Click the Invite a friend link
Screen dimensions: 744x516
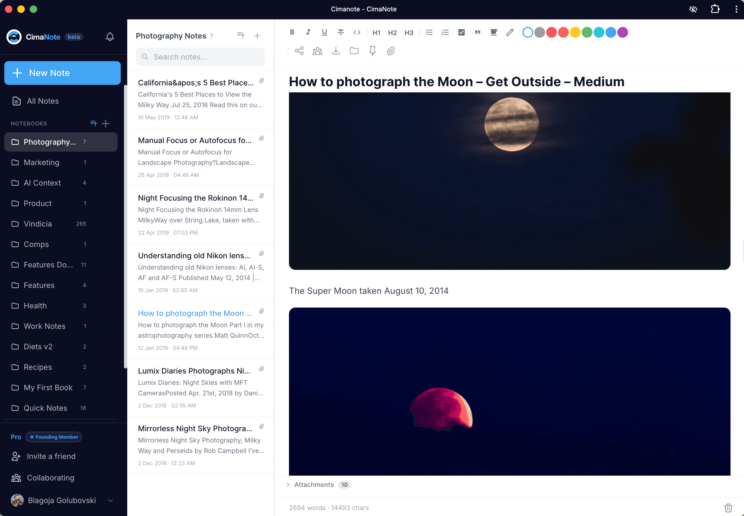[x=51, y=456]
